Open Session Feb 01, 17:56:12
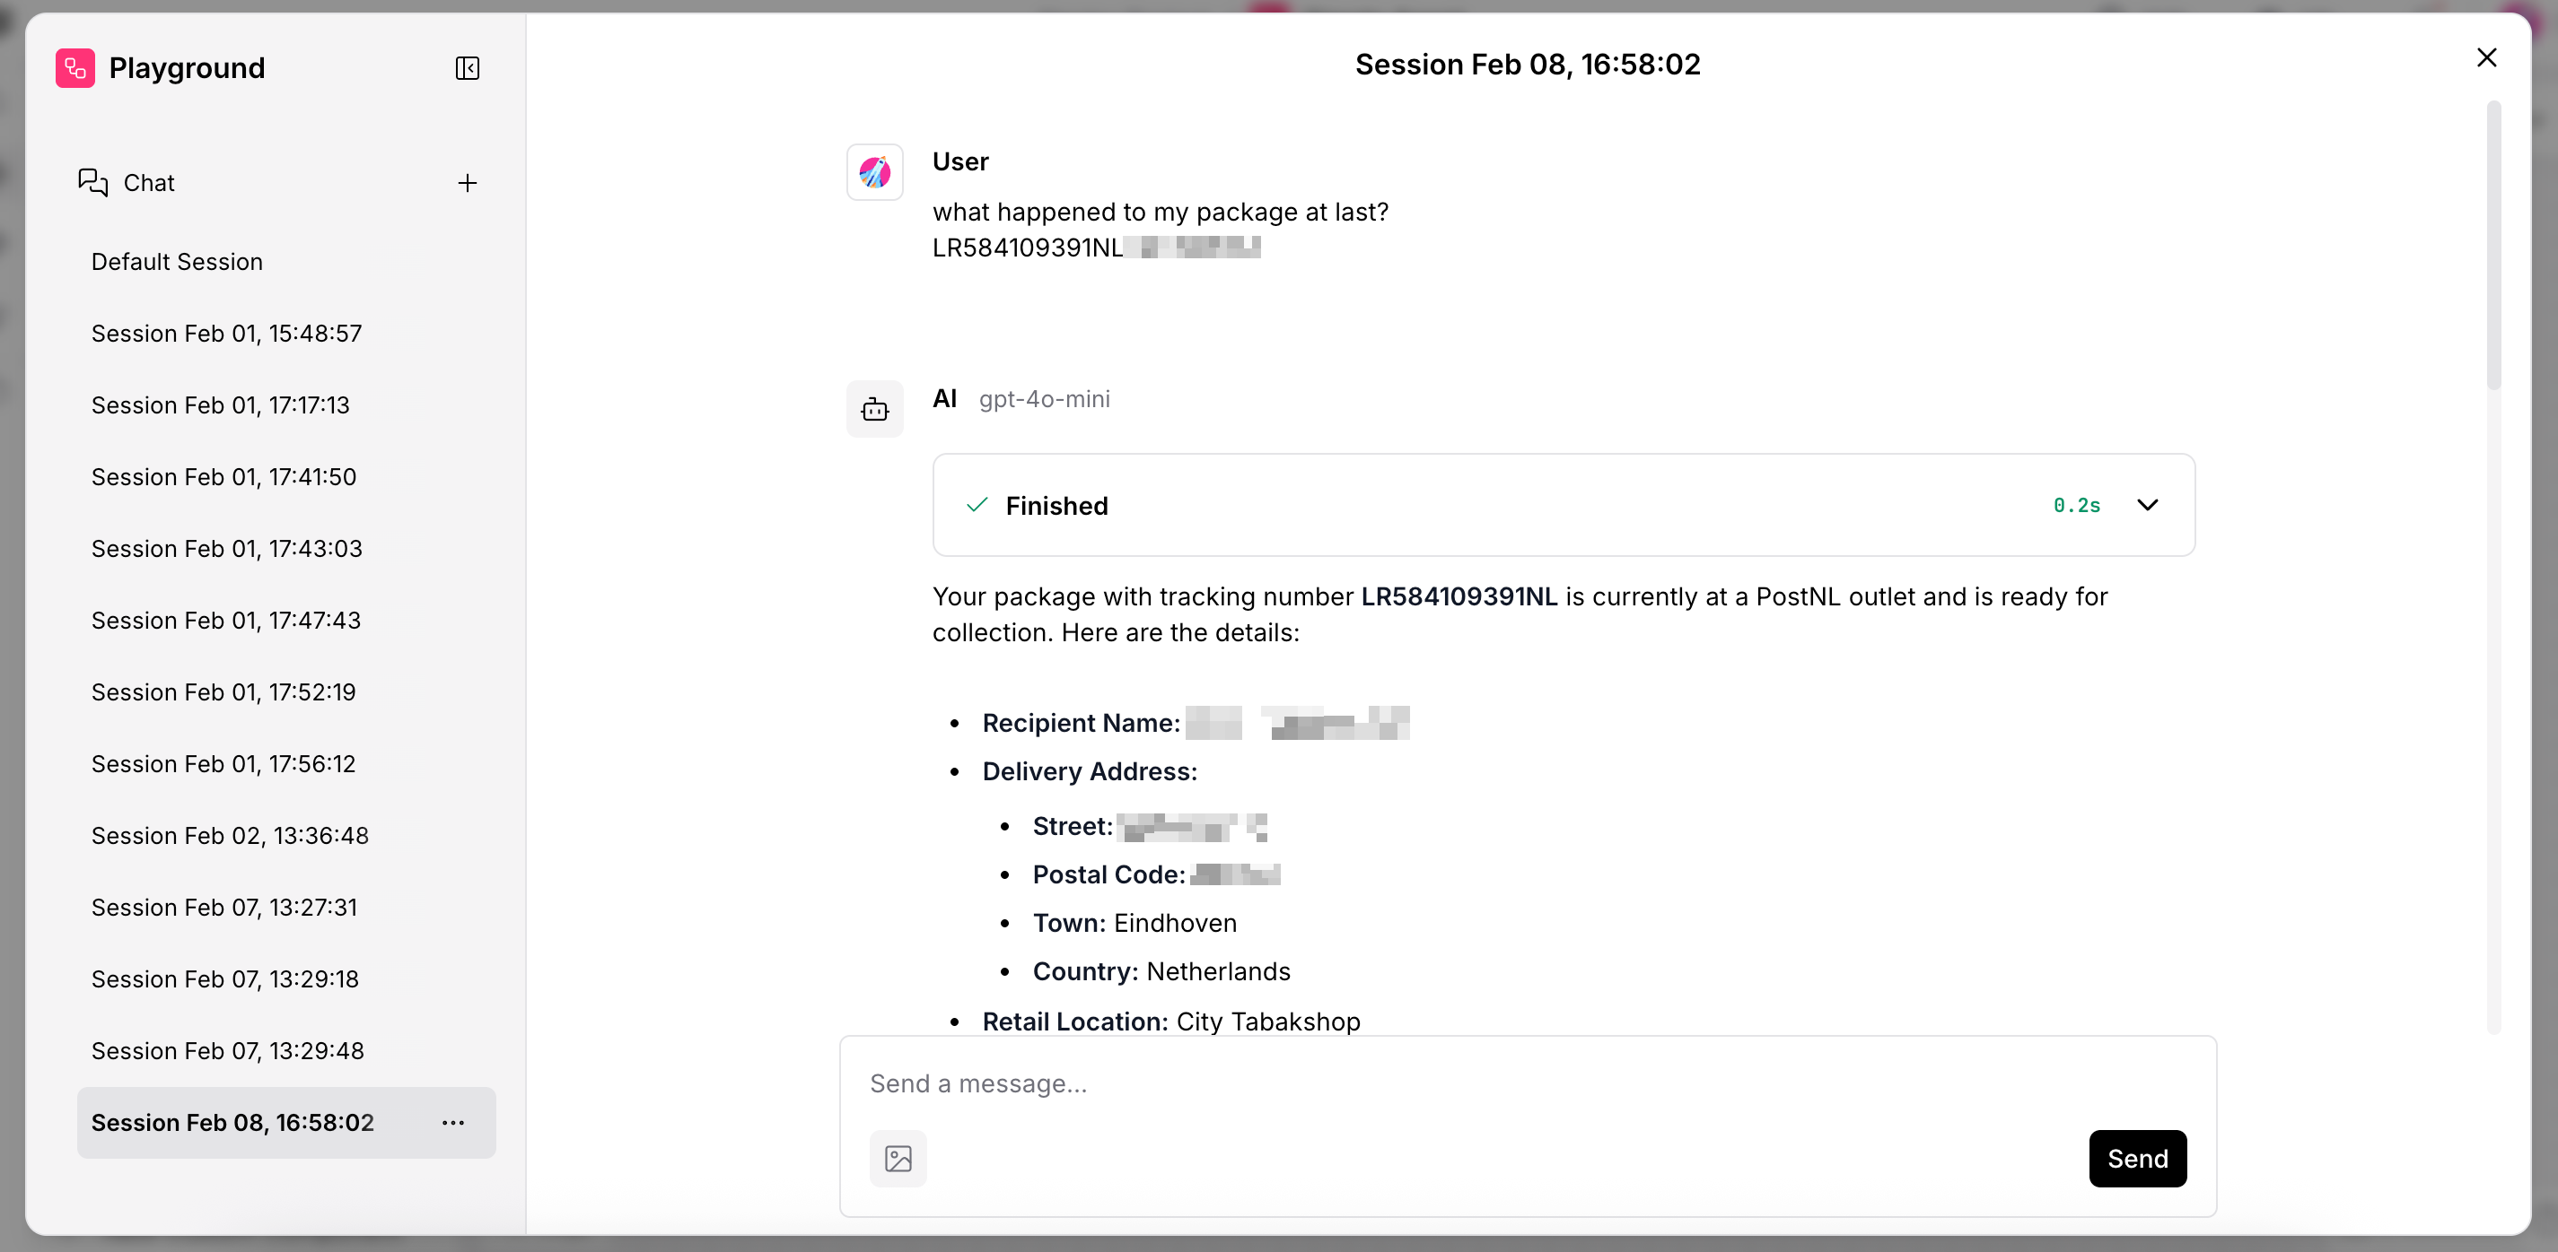 pos(223,764)
